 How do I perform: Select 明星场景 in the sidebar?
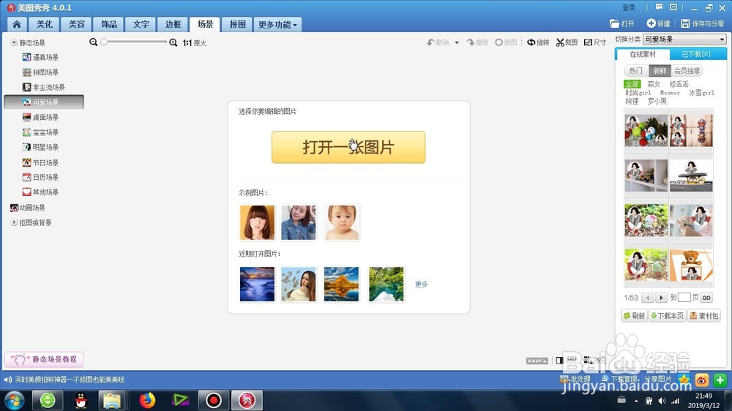pyautogui.click(x=40, y=147)
